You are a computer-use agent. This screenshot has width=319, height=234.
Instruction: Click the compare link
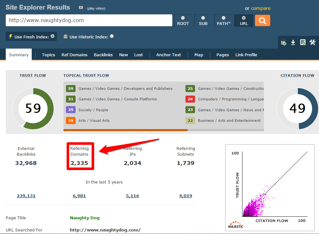click(x=261, y=8)
